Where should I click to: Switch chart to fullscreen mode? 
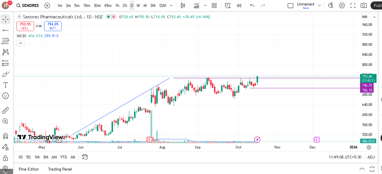tap(353, 5)
